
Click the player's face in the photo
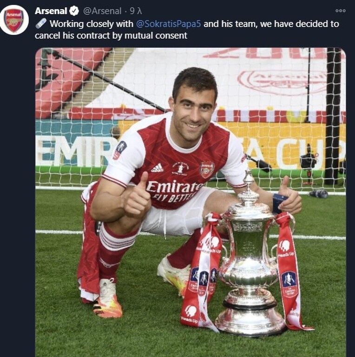pyautogui.click(x=193, y=112)
